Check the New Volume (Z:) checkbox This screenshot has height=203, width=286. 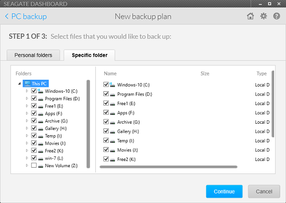(34, 165)
